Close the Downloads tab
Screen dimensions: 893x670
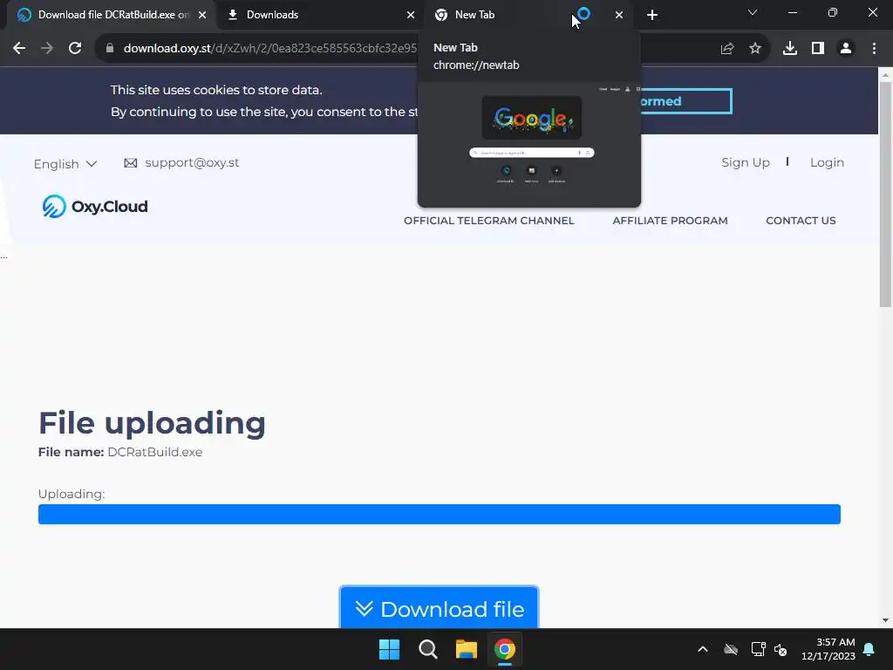[411, 15]
